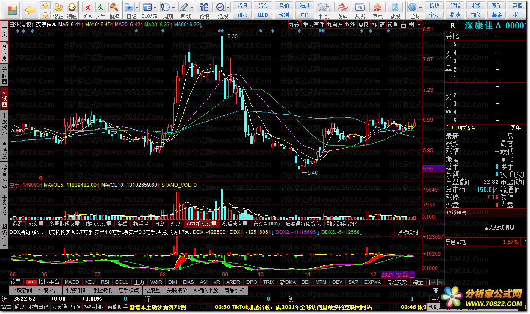
Task: Open the chart toolbar's rightmost dropdown arrow
Action: coord(418,25)
